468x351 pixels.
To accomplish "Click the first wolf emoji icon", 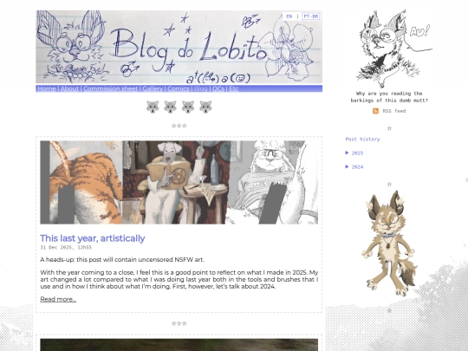I will [x=153, y=107].
